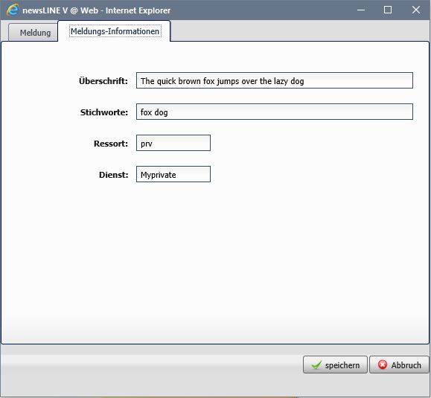Close the newsLINE window

click(416, 10)
